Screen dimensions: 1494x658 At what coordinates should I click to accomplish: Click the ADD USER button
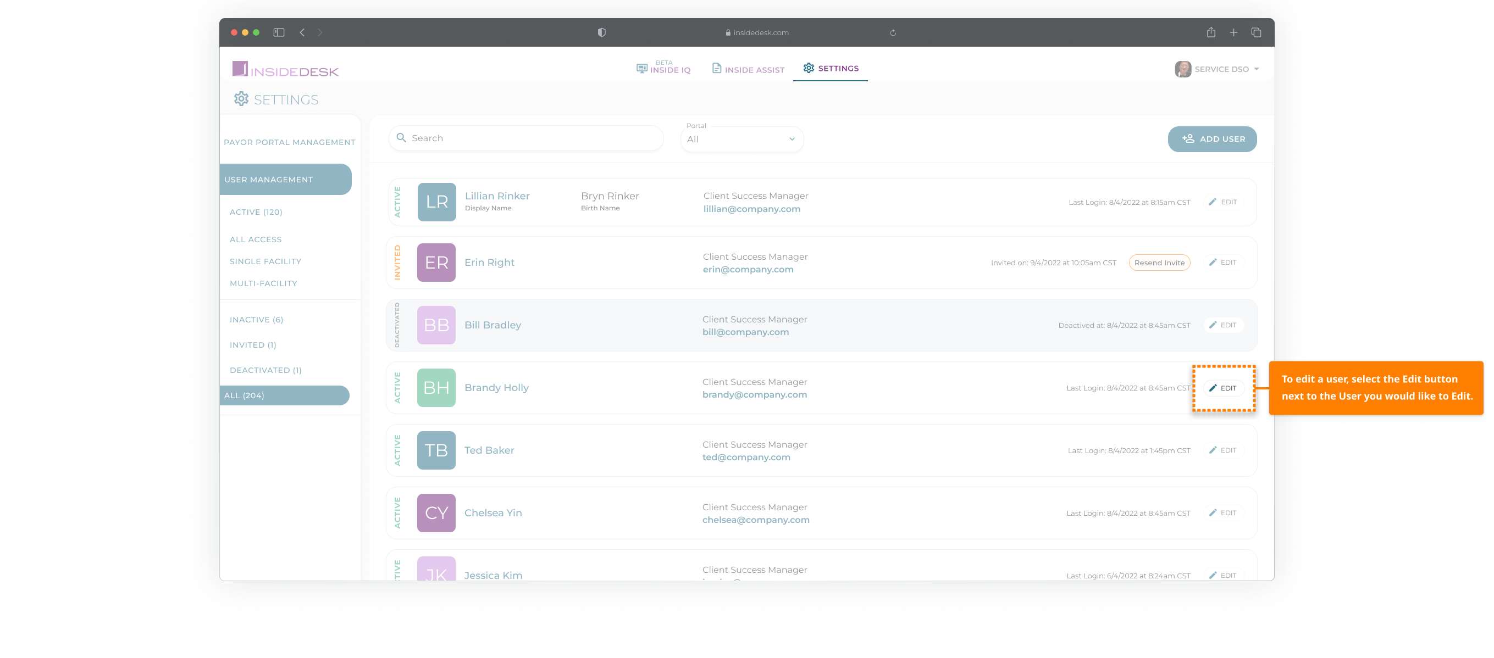[1212, 139]
